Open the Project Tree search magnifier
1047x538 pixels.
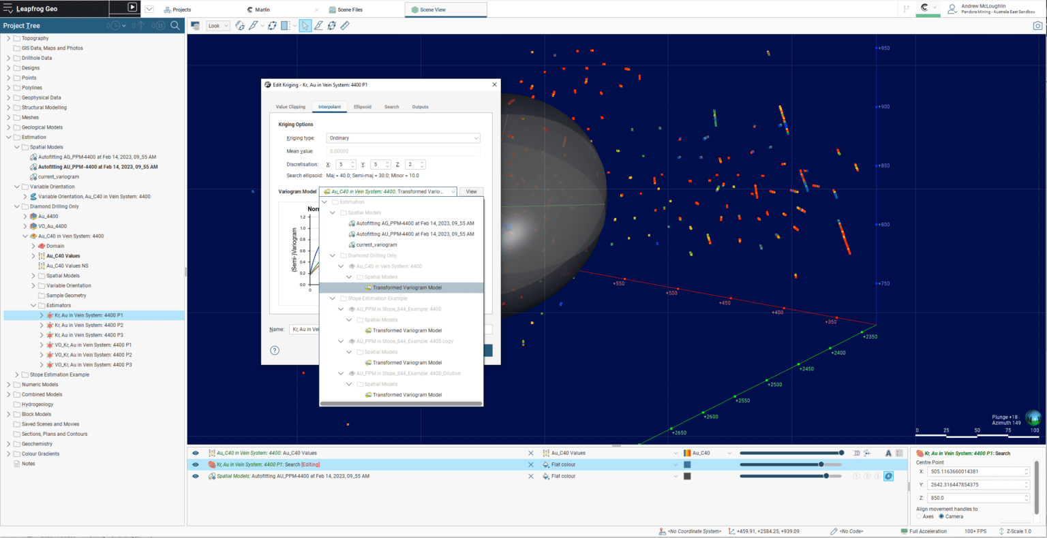coord(175,26)
